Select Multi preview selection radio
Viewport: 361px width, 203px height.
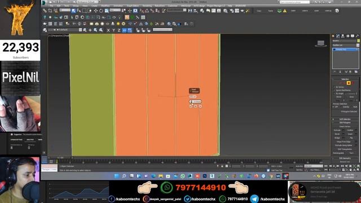coord(352,107)
